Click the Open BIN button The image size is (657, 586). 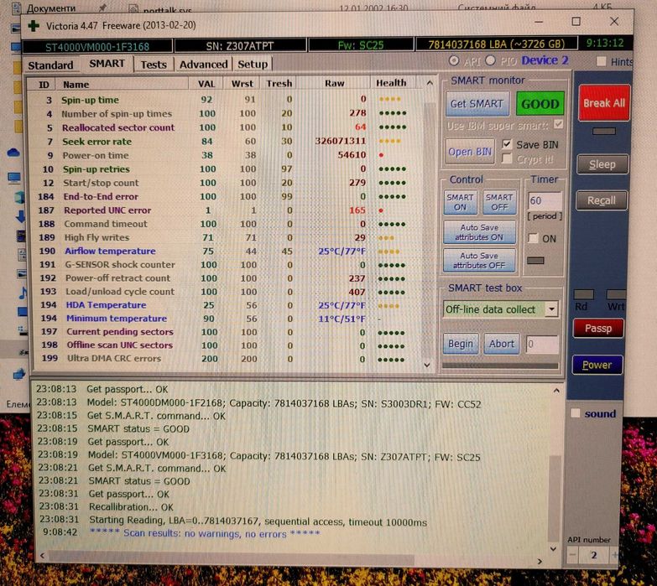point(469,152)
